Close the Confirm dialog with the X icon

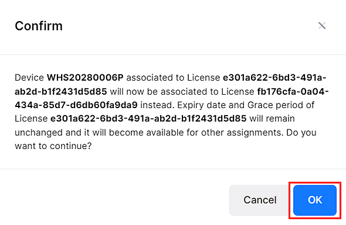(x=322, y=26)
